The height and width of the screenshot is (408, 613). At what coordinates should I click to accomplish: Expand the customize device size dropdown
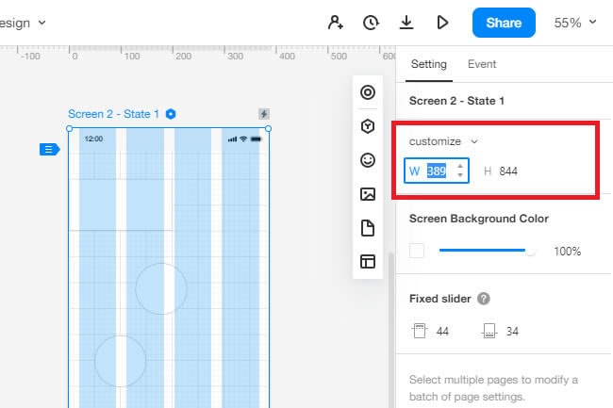click(x=443, y=141)
